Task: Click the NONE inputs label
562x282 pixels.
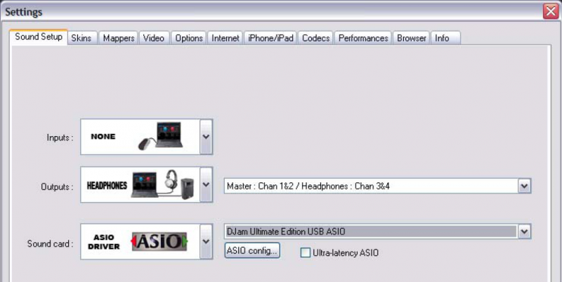Action: [103, 137]
